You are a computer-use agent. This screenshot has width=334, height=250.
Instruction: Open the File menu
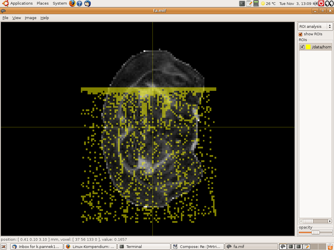(x=5, y=18)
